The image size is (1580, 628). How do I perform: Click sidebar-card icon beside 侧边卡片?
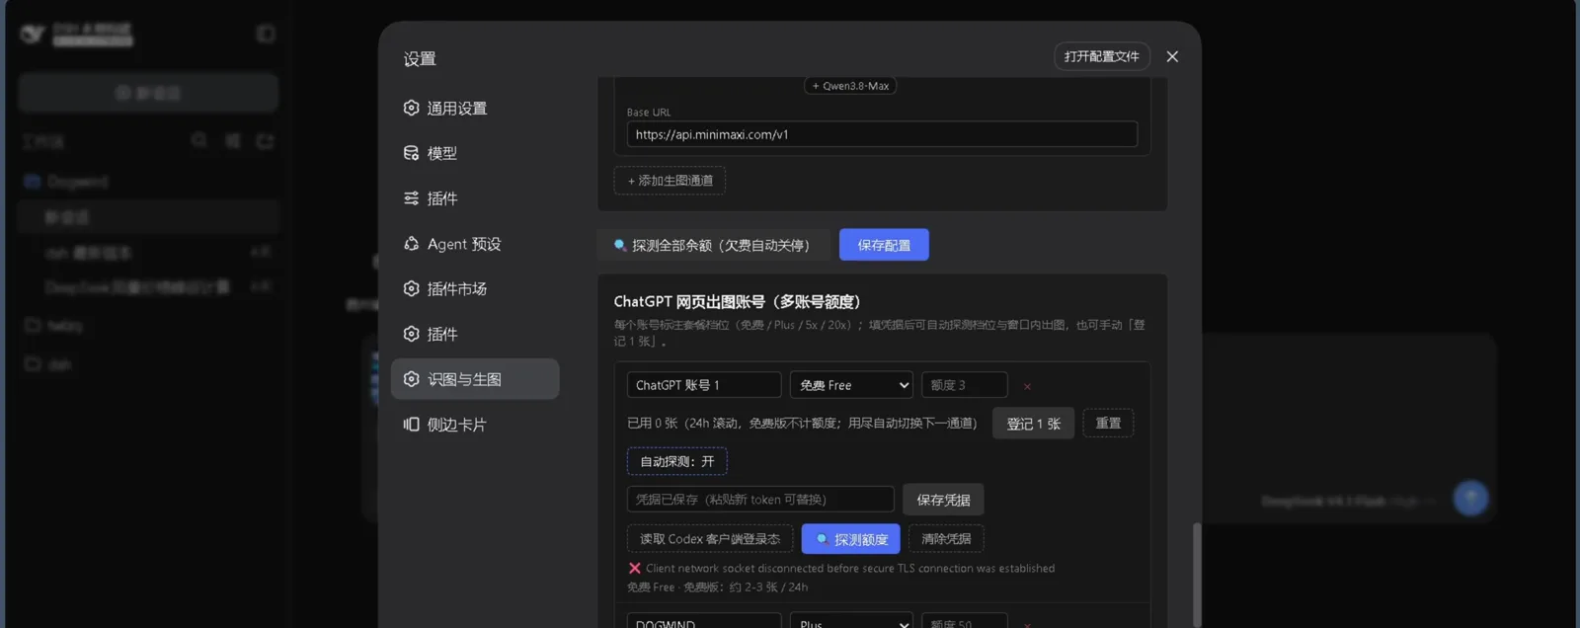click(411, 425)
